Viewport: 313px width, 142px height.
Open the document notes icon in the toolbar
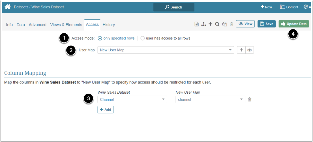pos(196,24)
